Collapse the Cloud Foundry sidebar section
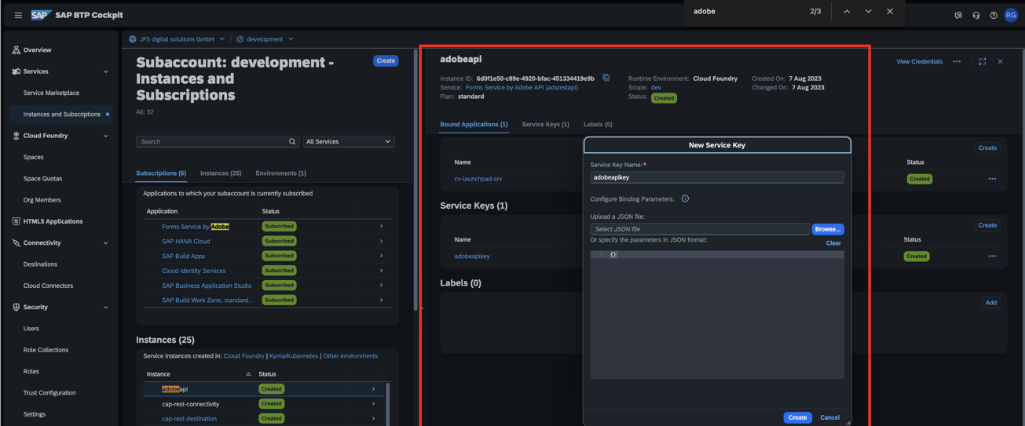The height and width of the screenshot is (426, 1025). [x=106, y=136]
